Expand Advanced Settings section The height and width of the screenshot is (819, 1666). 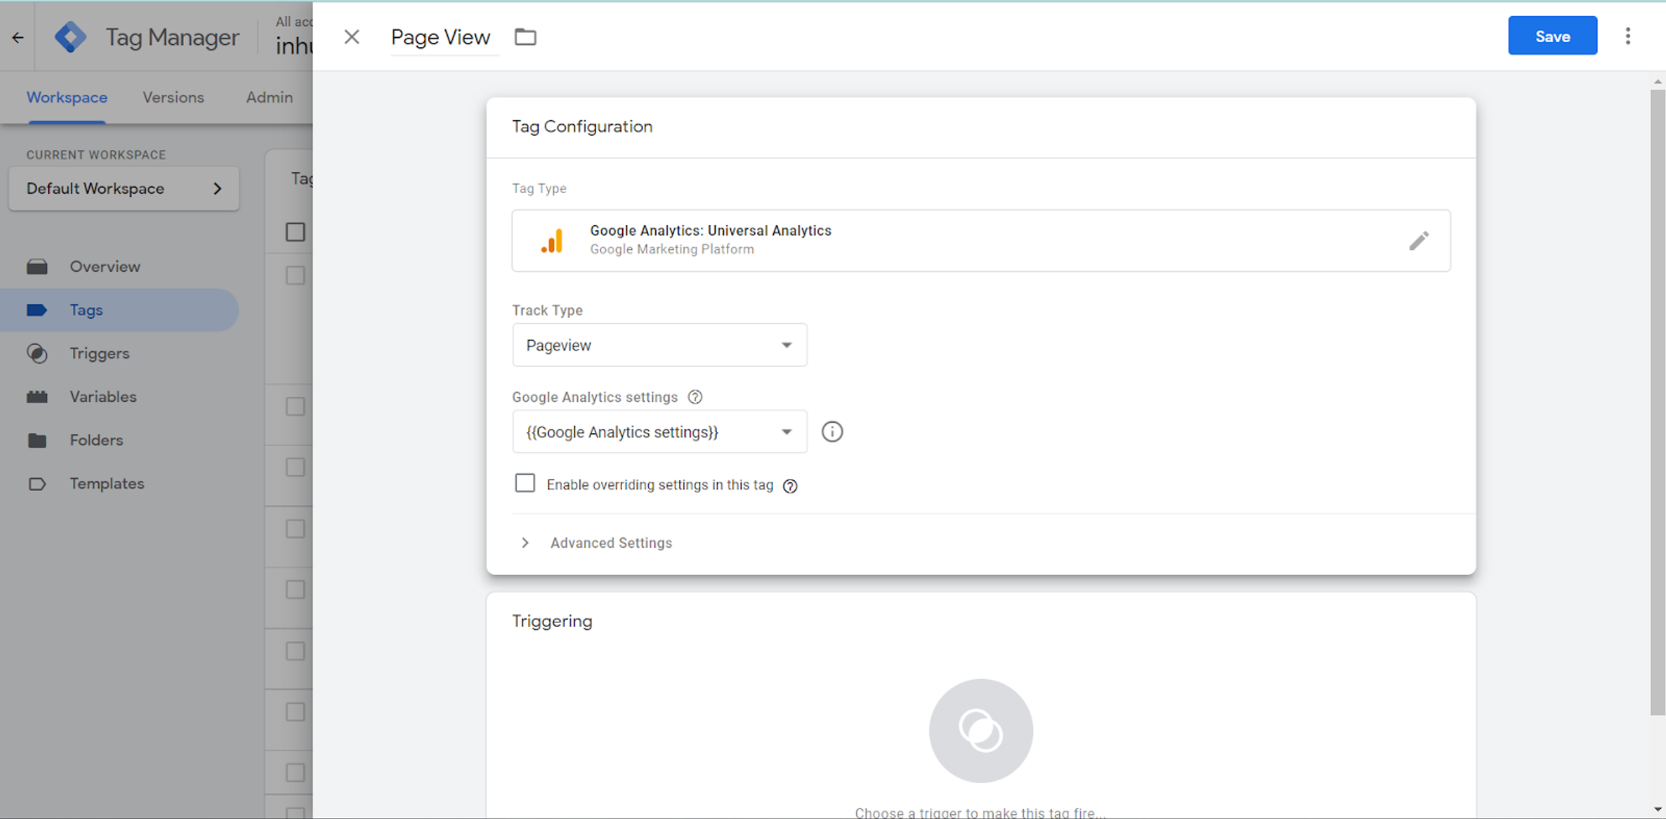[610, 543]
